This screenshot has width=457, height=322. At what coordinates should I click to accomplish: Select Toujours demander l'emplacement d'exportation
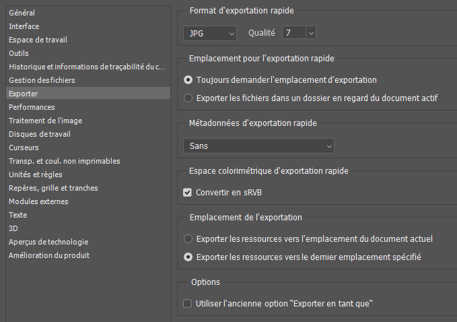click(x=188, y=79)
